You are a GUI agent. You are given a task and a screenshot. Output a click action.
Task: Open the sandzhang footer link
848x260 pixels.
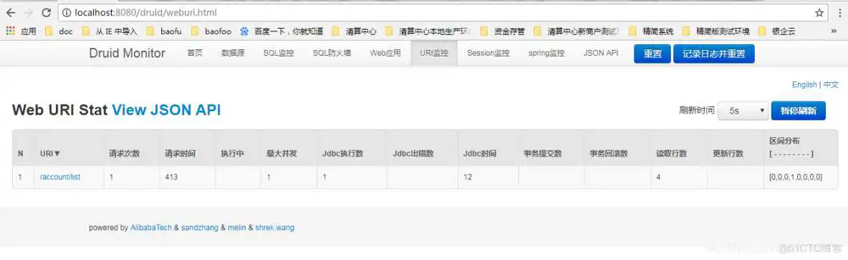click(x=200, y=228)
